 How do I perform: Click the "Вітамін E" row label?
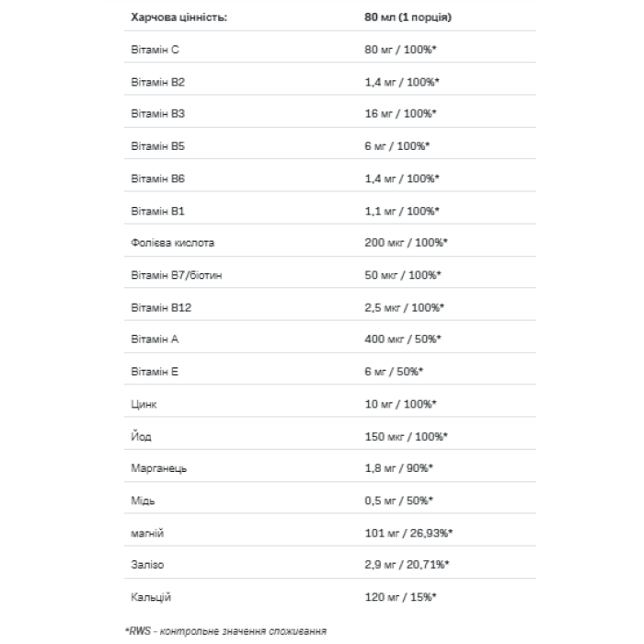155,372
